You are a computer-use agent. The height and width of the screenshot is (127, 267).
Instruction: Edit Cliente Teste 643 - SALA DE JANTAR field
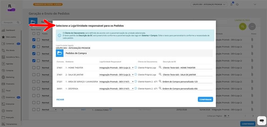click(x=187, y=75)
